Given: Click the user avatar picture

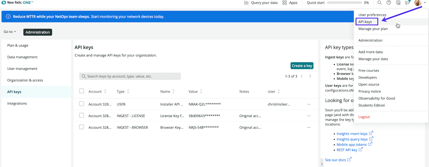Looking at the screenshot, I should click(x=418, y=3).
